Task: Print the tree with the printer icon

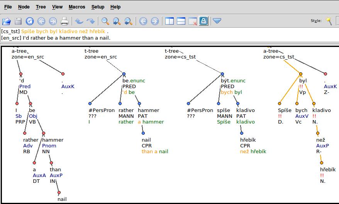Action: 64,21
